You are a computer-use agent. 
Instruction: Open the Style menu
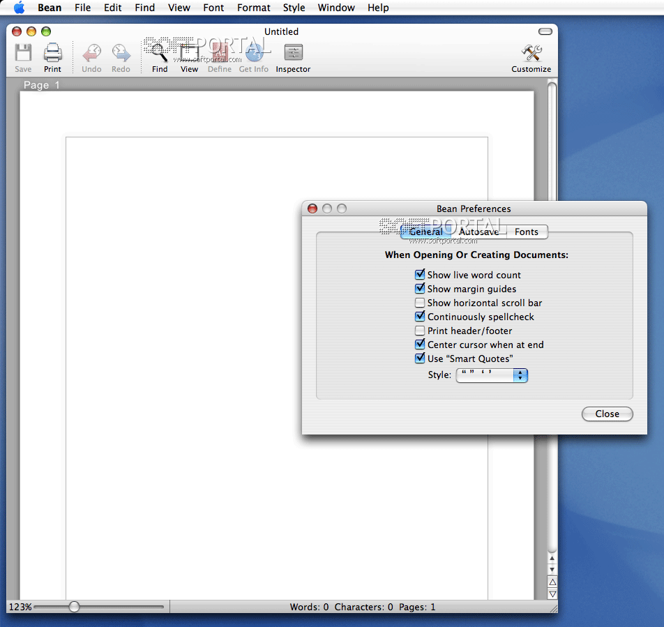294,8
